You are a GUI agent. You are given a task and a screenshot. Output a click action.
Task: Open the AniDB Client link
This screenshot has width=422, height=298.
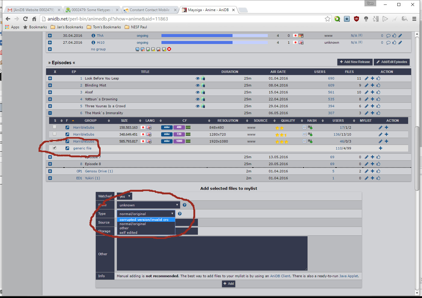pyautogui.click(x=280, y=276)
